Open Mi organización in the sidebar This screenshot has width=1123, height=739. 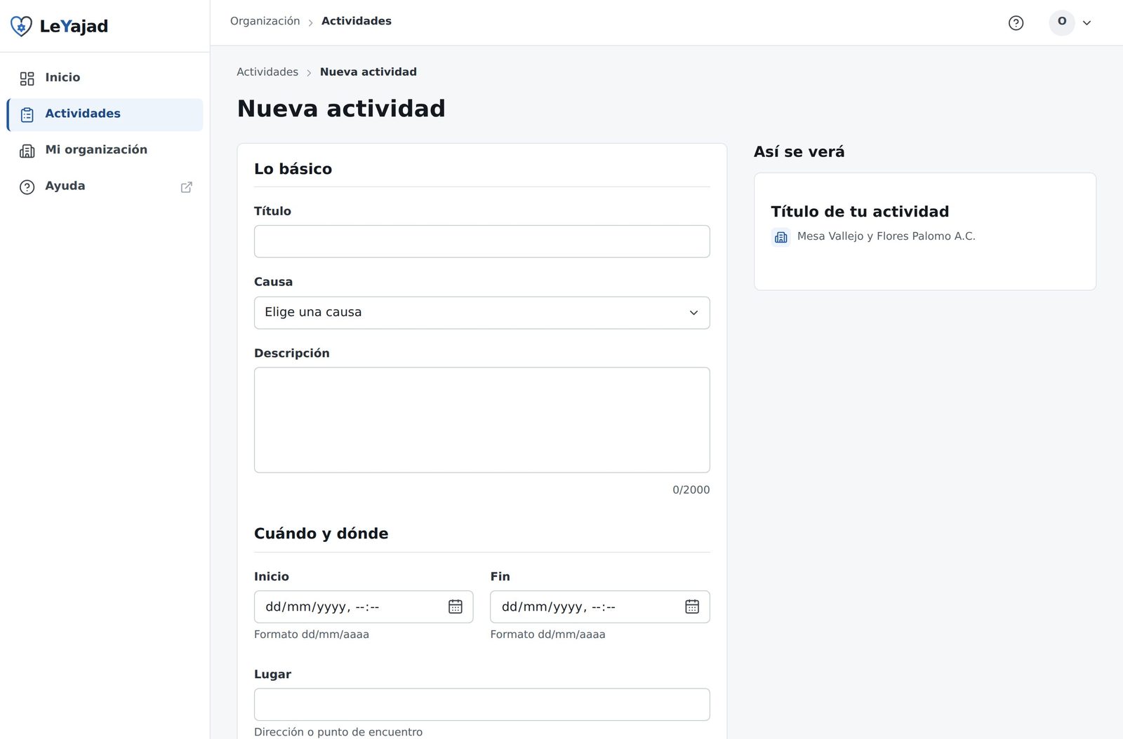pyautogui.click(x=105, y=150)
